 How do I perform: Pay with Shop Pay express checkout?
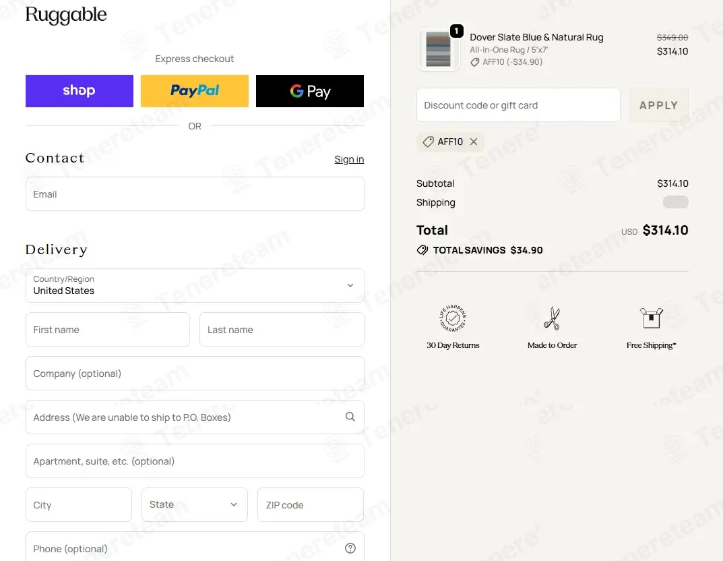click(80, 91)
